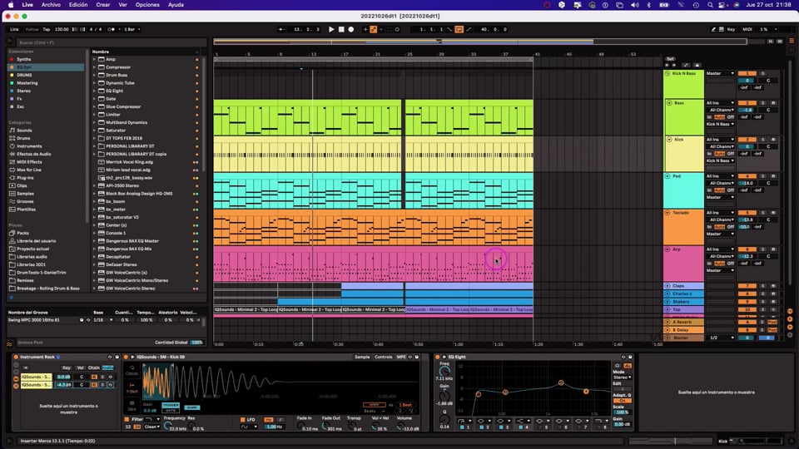Toggle the Key map mode button
This screenshot has height=449, width=799.
[x=731, y=30]
